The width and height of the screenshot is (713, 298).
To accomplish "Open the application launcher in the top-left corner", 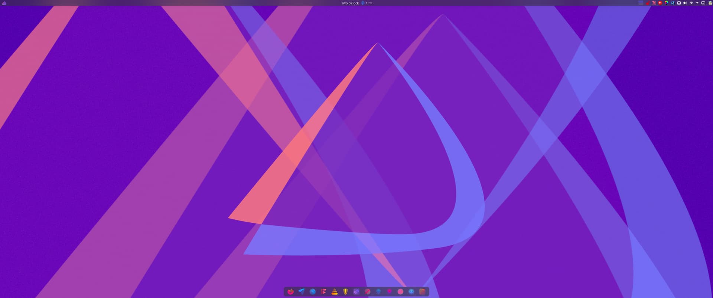I will point(4,3).
